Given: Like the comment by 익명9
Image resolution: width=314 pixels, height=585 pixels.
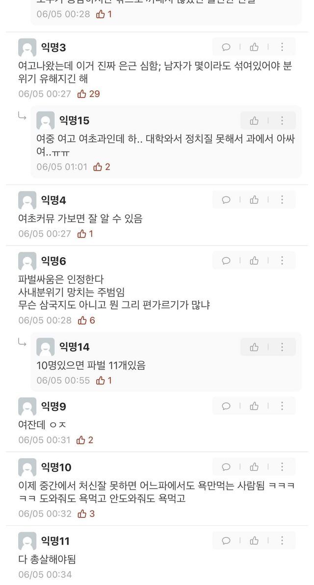Looking at the screenshot, I should pyautogui.click(x=254, y=406).
